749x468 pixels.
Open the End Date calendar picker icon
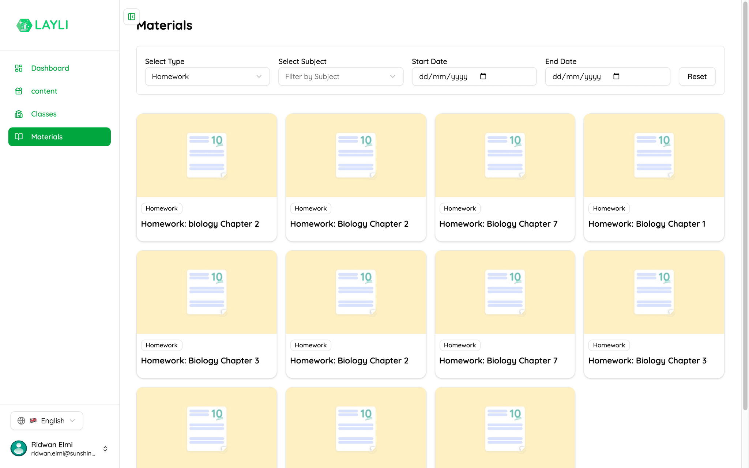[x=616, y=76]
